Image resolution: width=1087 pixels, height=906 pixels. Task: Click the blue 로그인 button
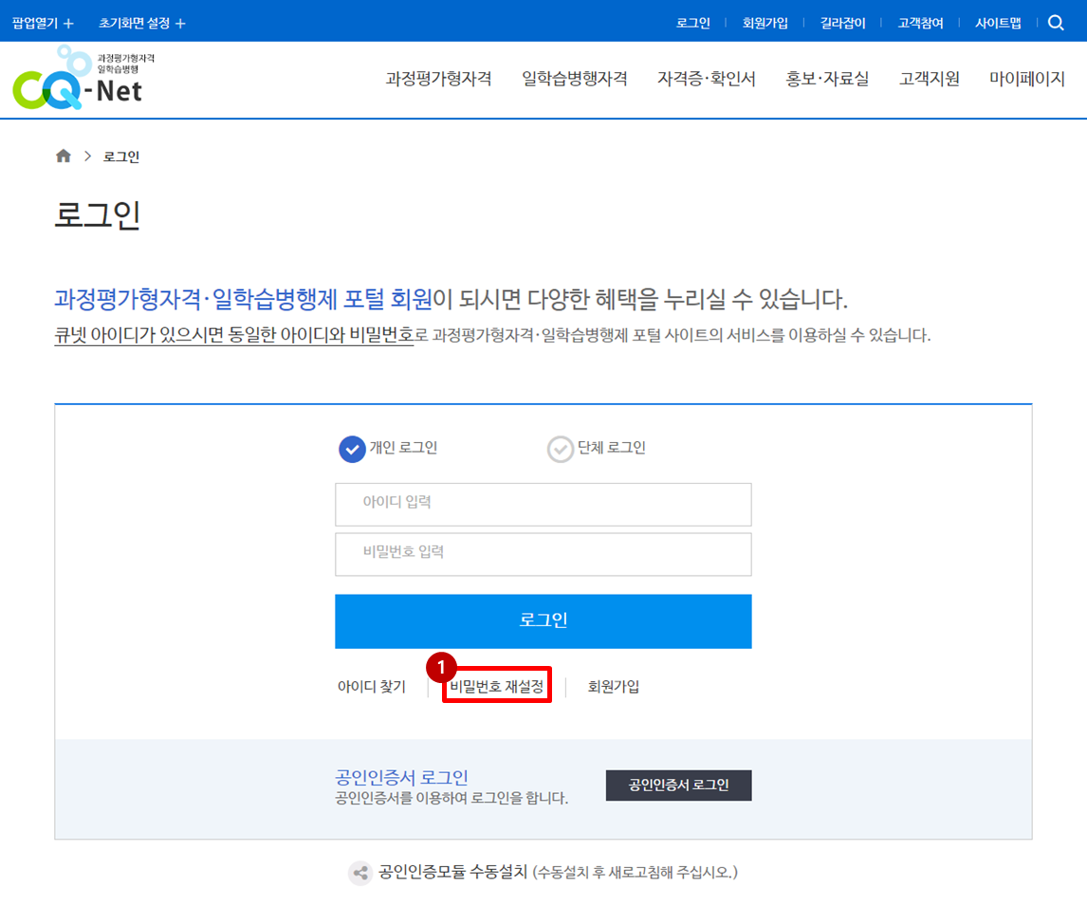click(543, 621)
